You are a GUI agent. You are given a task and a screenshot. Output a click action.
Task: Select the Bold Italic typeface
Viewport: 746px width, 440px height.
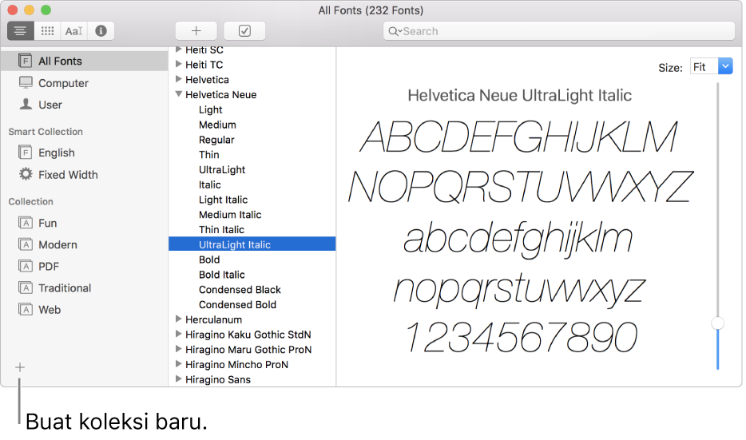tap(222, 275)
